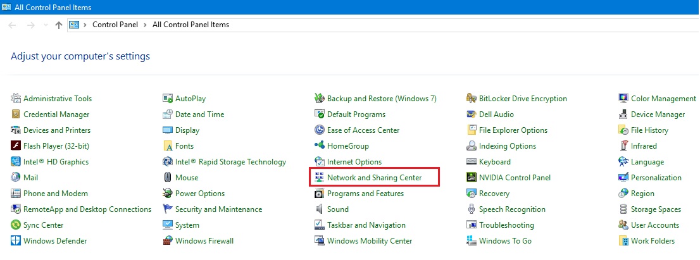Expand the chevron before Control Panel breadcrumb
This screenshot has width=700, height=260.
click(85, 25)
